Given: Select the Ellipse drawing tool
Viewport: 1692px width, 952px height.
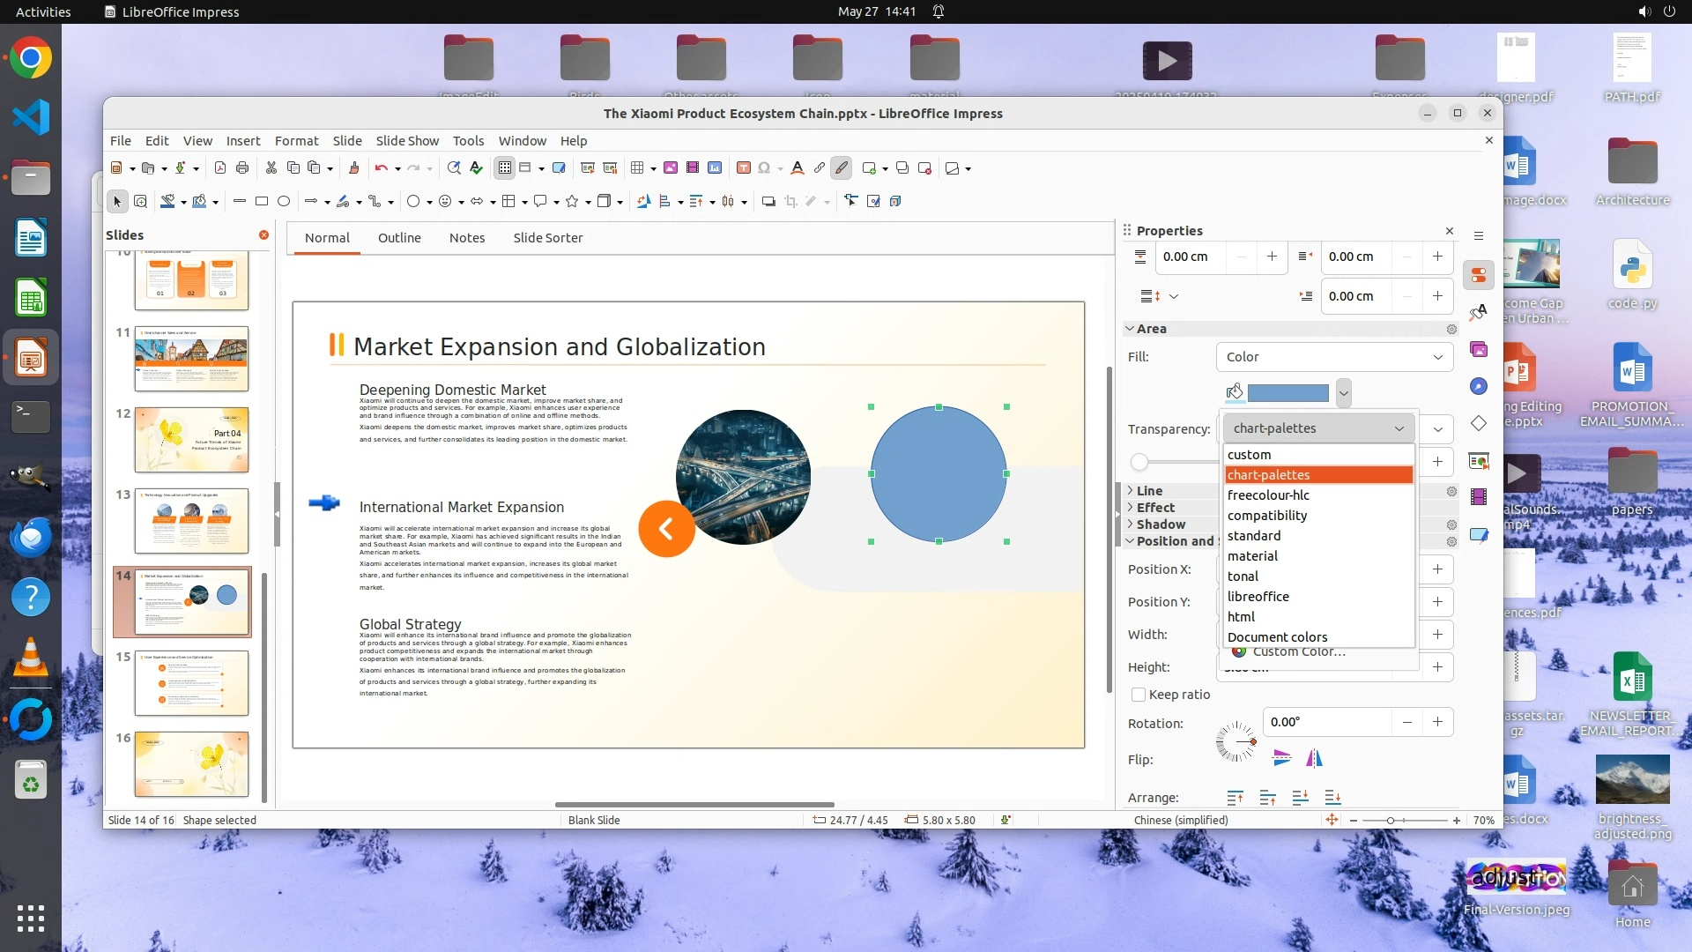Looking at the screenshot, I should [x=284, y=201].
